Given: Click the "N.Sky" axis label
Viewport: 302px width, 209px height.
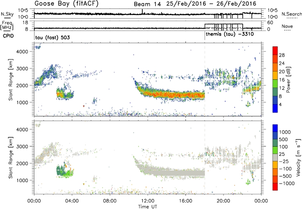Looking at the screenshot, I should [7, 14].
